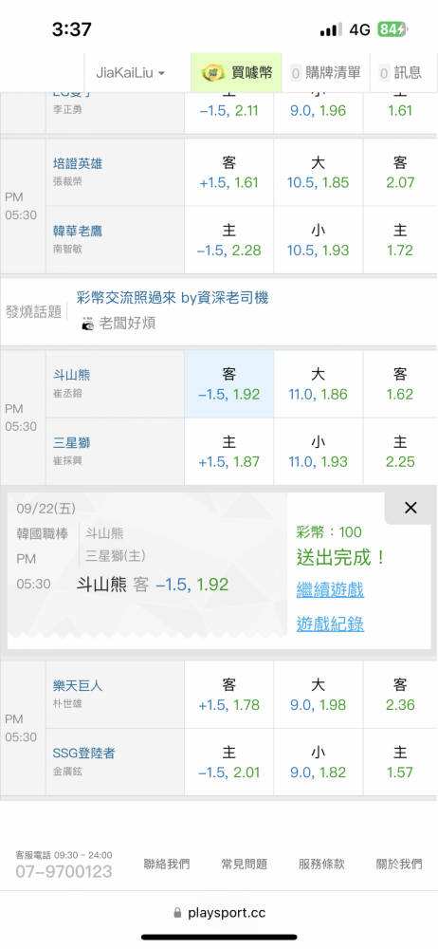The width and height of the screenshot is (438, 949).
Task: Click 常見問題 in the footer
Action: click(245, 864)
